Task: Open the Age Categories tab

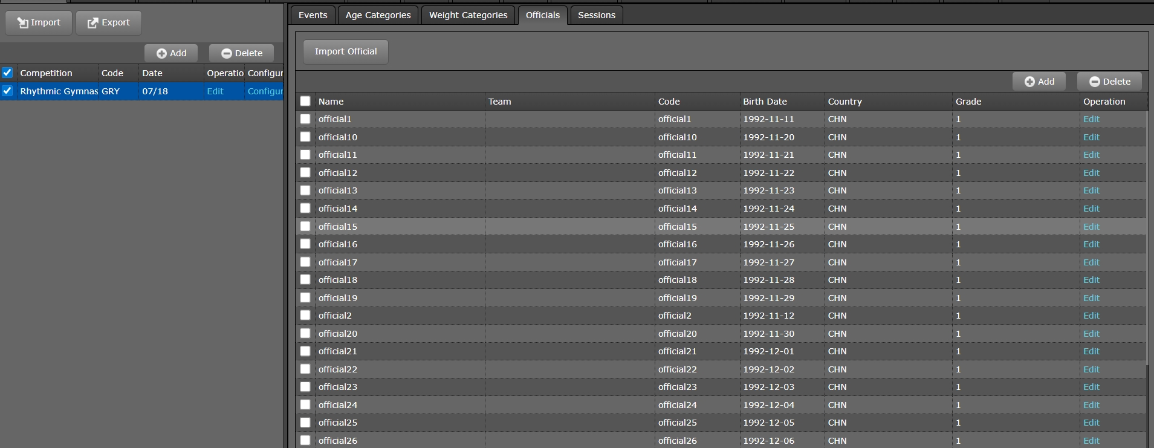Action: tap(378, 15)
